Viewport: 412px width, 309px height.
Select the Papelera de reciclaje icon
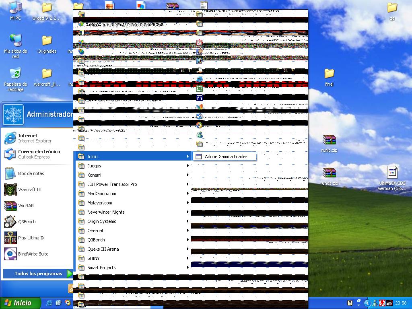point(16,79)
